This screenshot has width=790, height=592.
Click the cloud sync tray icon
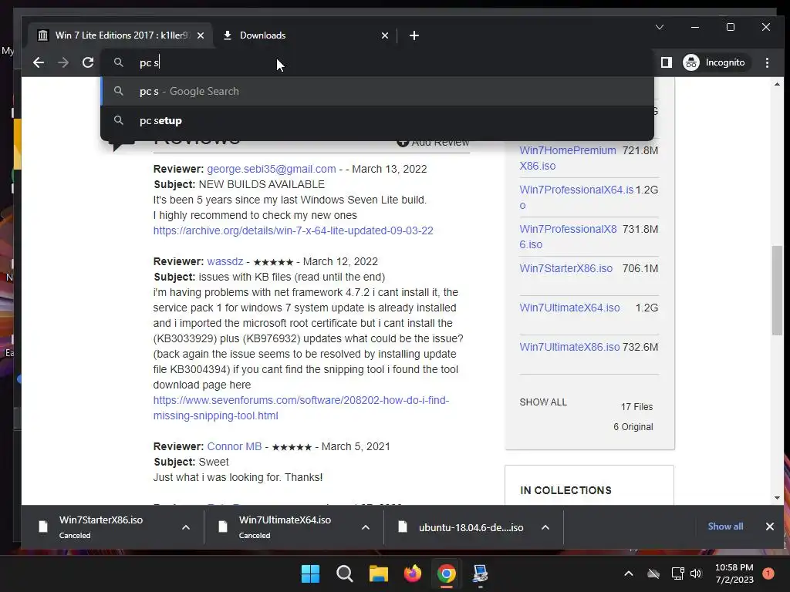(x=653, y=573)
